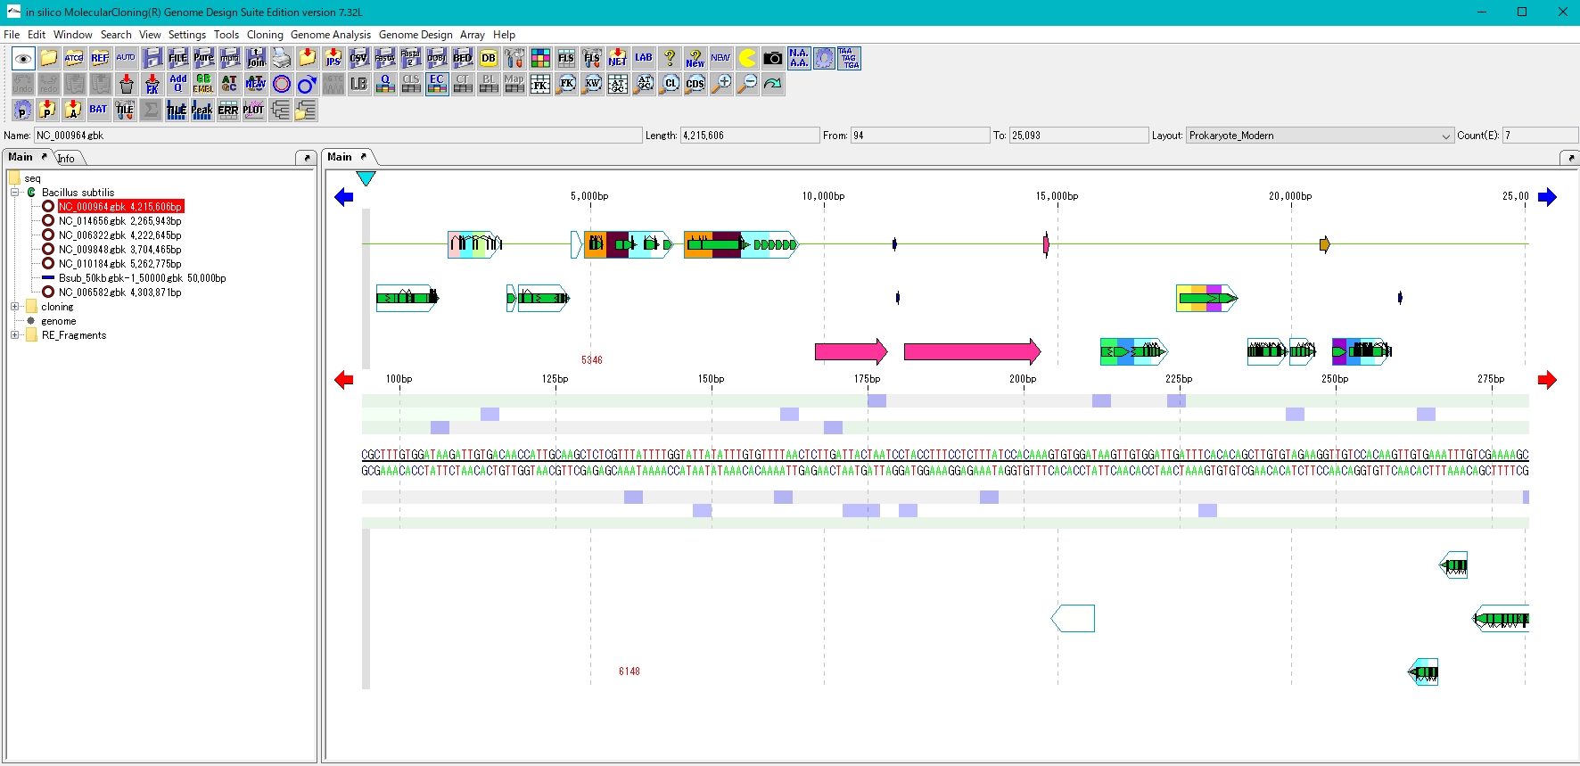This screenshot has width=1580, height=766.
Task: Click the FK feature search magnifier icon
Action: (566, 85)
